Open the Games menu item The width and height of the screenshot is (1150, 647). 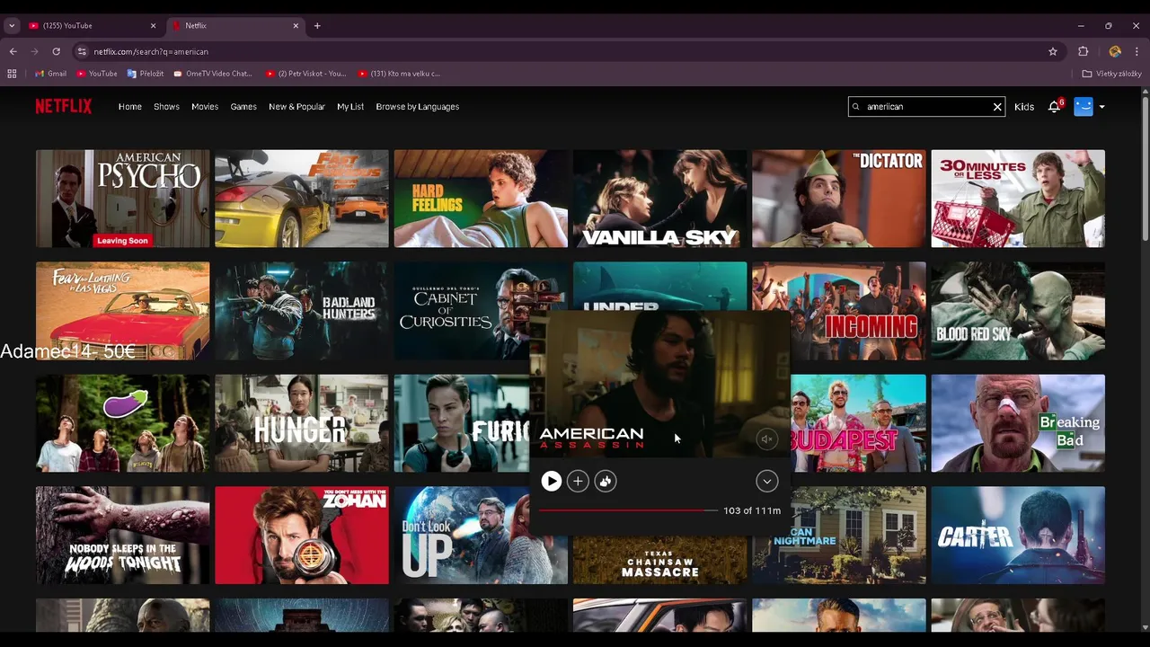[243, 107]
